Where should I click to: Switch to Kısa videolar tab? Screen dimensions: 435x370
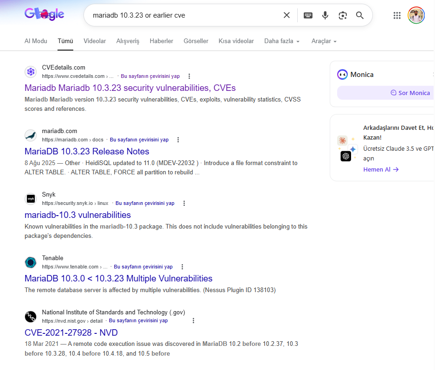(x=236, y=41)
